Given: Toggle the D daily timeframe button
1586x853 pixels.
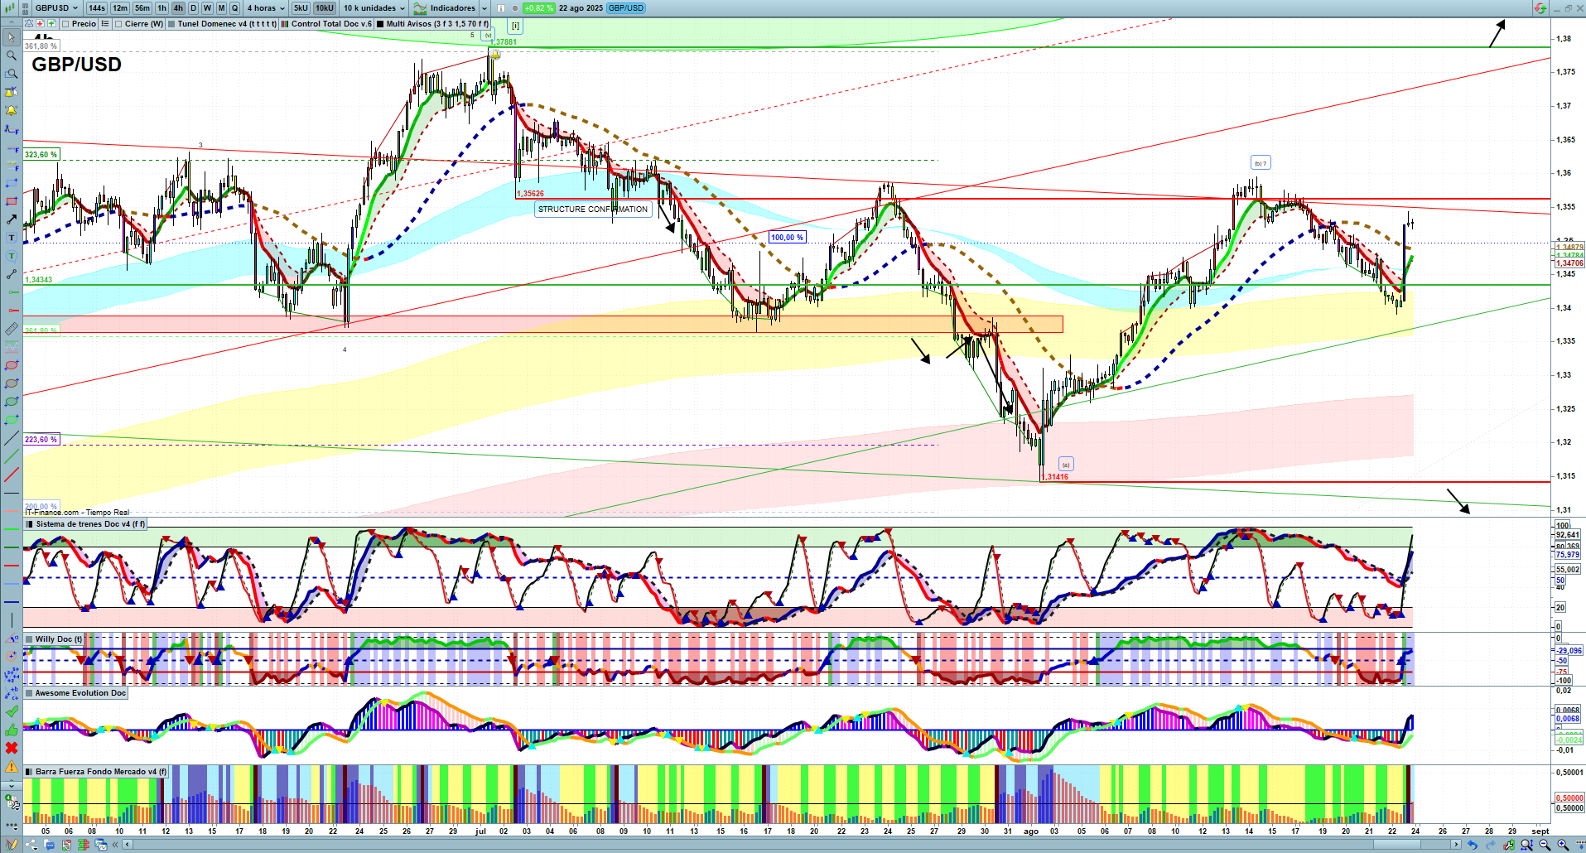Looking at the screenshot, I should tap(193, 8).
